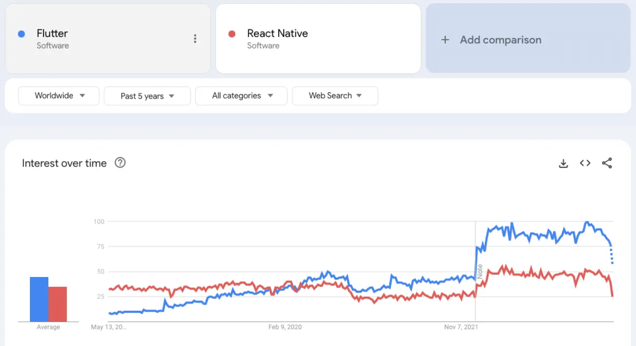The image size is (636, 346).
Task: Open the Worldwide region dropdown
Action: pos(59,96)
